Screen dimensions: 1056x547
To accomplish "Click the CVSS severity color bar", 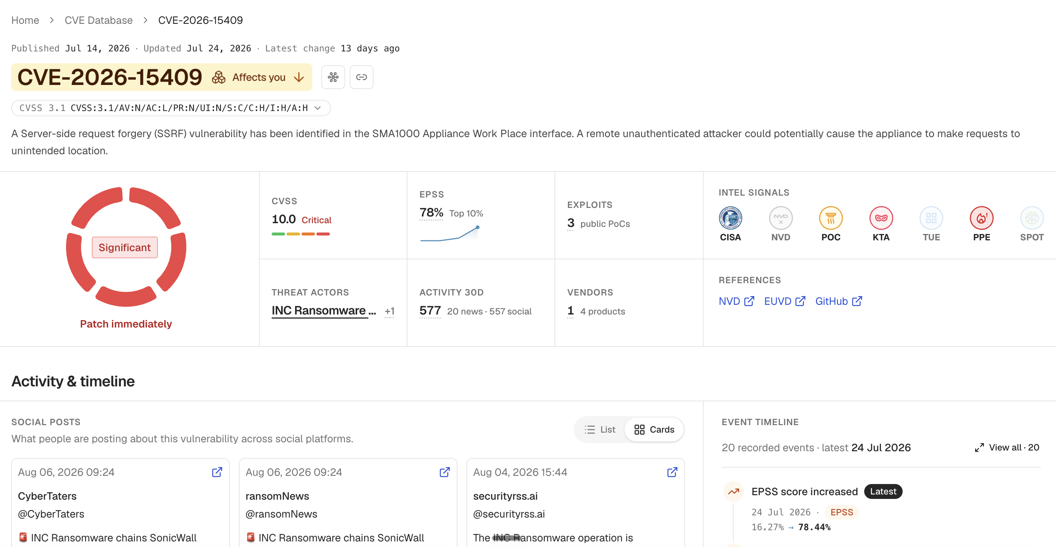I will click(x=300, y=234).
